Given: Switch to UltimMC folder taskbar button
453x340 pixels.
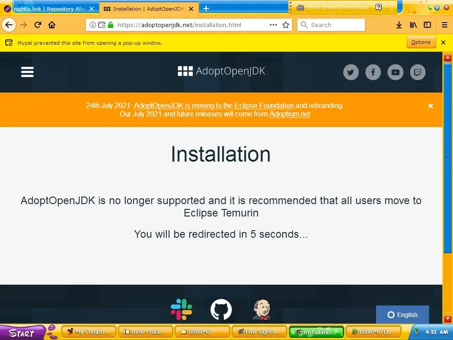Looking at the screenshot, I should (x=202, y=332).
